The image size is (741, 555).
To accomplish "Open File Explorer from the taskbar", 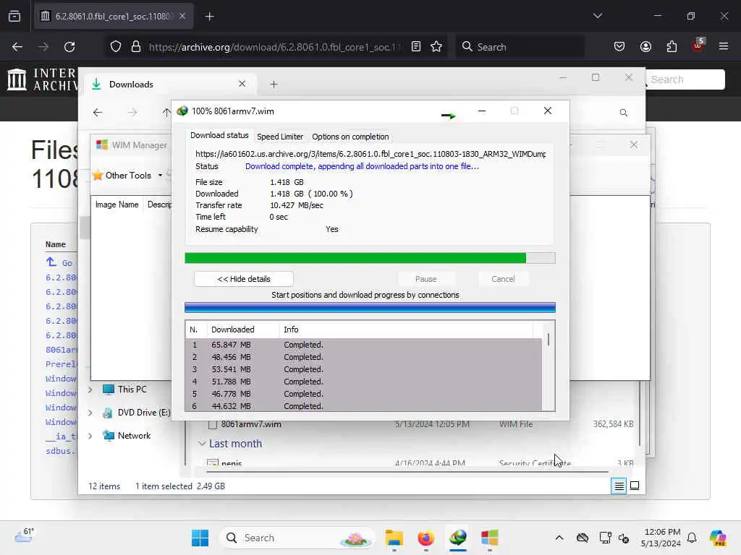I will click(394, 538).
